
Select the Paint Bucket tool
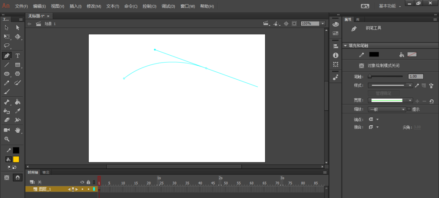[x=18, y=102]
